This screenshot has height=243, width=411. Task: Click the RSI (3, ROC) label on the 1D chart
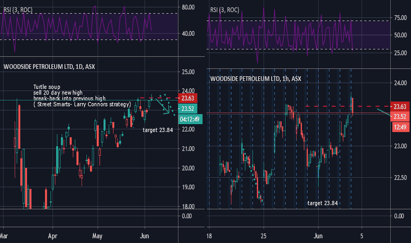click(18, 10)
